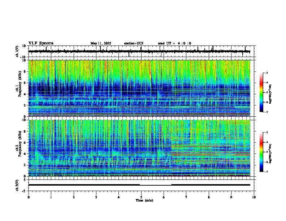Viewport: 286px width, 221px height.
Task: Click time axis tick label '4'
Action: (x=119, y=197)
